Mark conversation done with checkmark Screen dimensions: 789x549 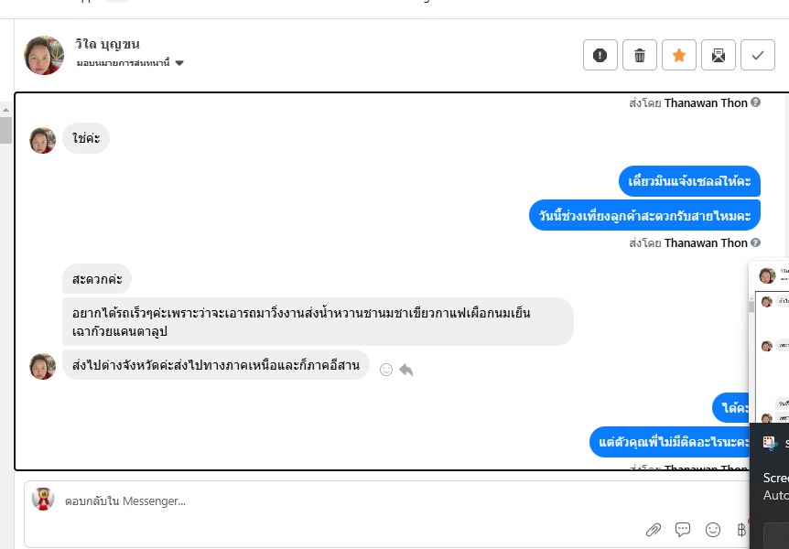click(758, 56)
